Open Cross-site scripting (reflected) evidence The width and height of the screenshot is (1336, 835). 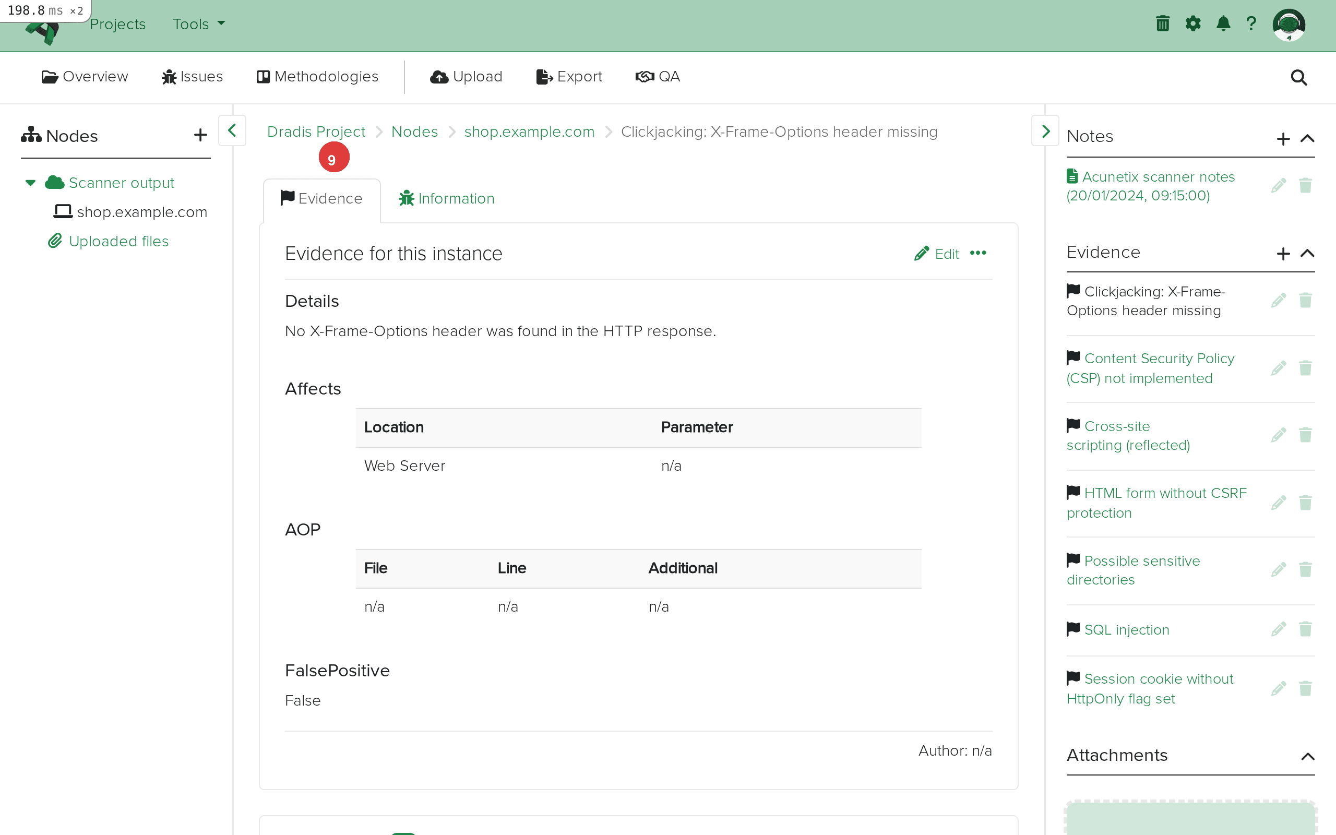point(1128,436)
